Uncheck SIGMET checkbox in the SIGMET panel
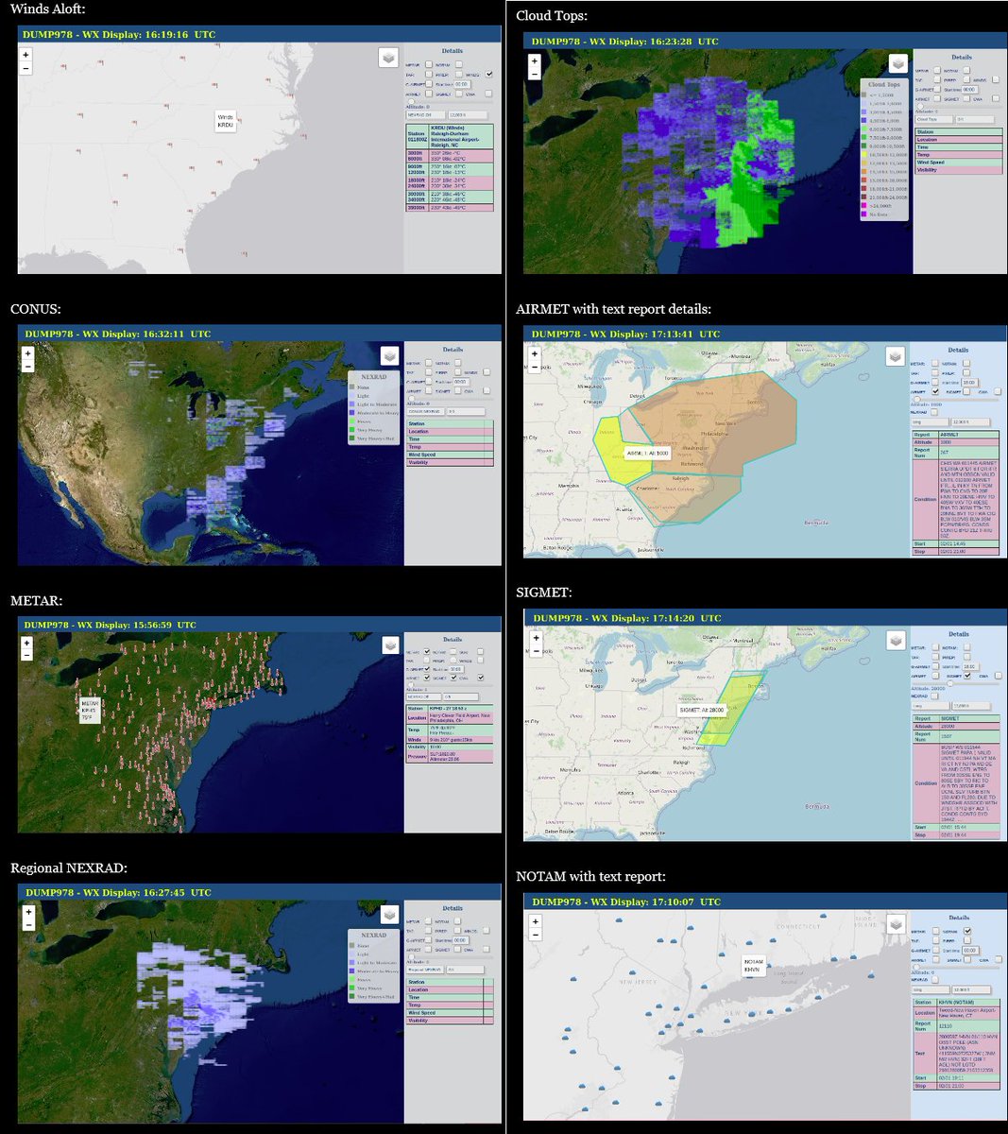 966,676
